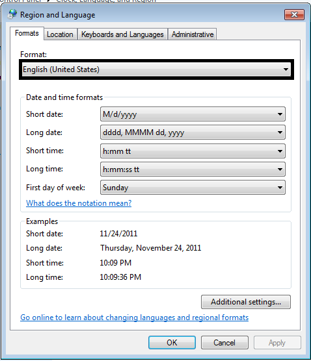Click the Region and Language globe icon
311x361 pixels.
pyautogui.click(x=12, y=14)
